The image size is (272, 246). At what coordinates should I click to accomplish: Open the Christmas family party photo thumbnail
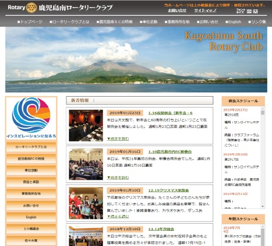click(86, 203)
